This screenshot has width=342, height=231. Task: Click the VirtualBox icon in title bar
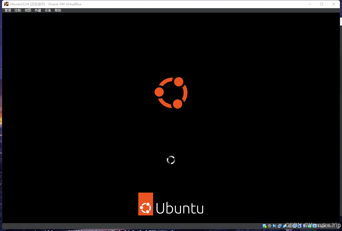coord(6,4)
